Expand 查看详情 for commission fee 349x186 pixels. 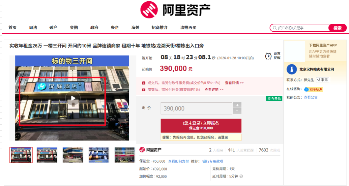point(214,89)
